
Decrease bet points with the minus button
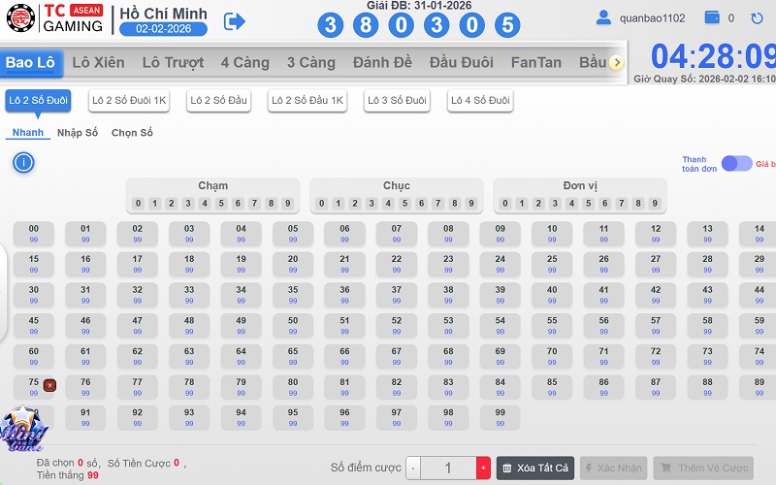tap(413, 469)
